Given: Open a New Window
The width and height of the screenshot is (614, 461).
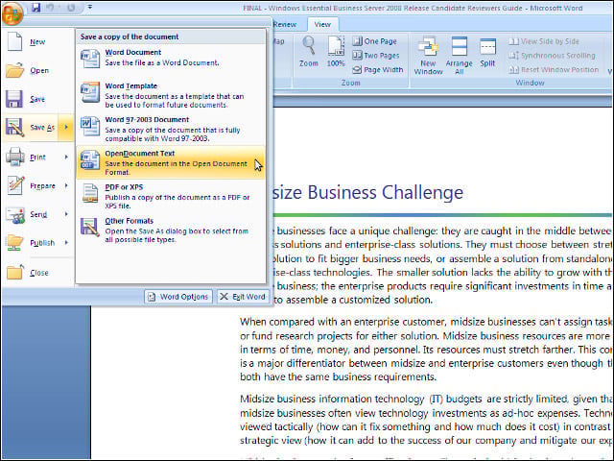Looking at the screenshot, I should (x=428, y=56).
